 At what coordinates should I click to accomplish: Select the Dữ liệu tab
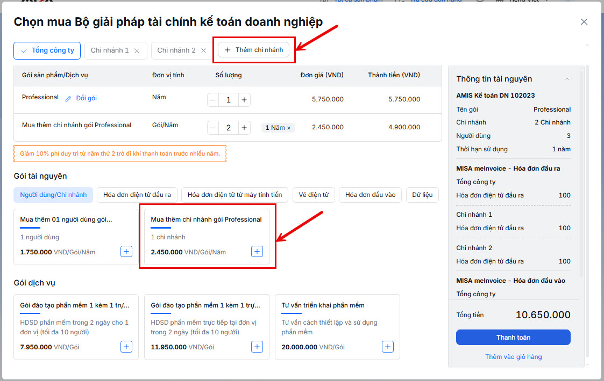(x=422, y=195)
